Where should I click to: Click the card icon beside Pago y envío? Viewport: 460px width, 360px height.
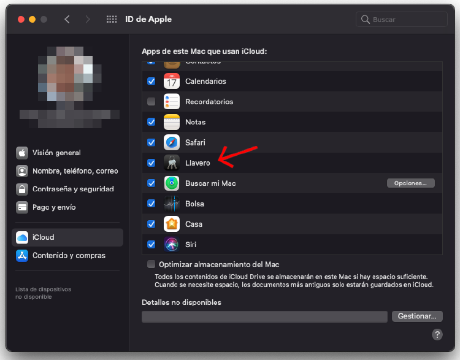pyautogui.click(x=22, y=207)
